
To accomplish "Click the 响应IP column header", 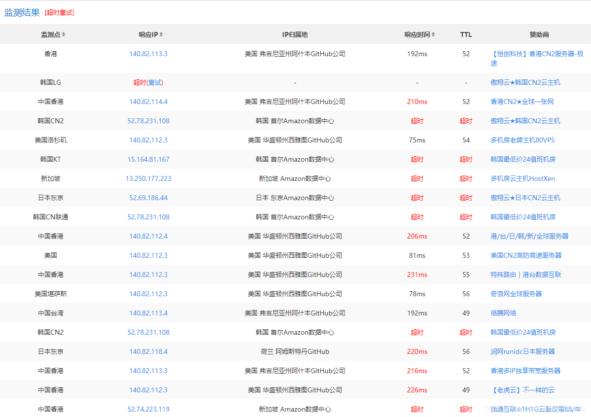I will pyautogui.click(x=148, y=35).
